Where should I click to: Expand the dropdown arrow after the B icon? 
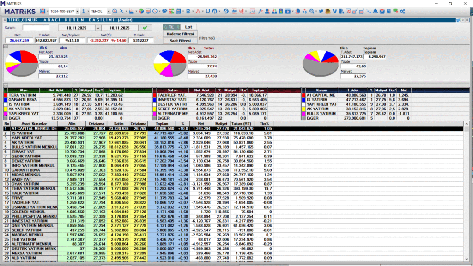[x=193, y=11]
